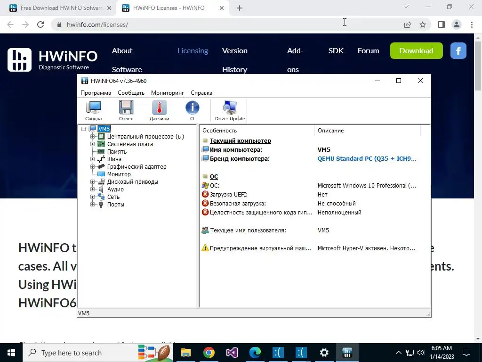Click the Отчет save report icon
Screen dimensions: 482x362
coord(126,111)
